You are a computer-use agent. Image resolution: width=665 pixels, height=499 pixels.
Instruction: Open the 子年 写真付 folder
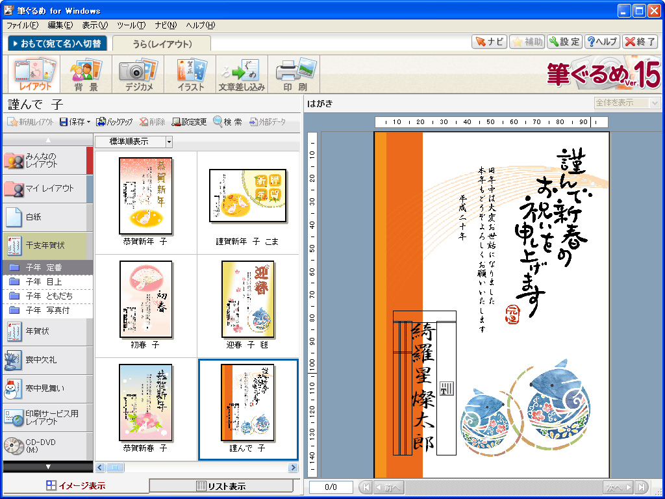(x=47, y=311)
